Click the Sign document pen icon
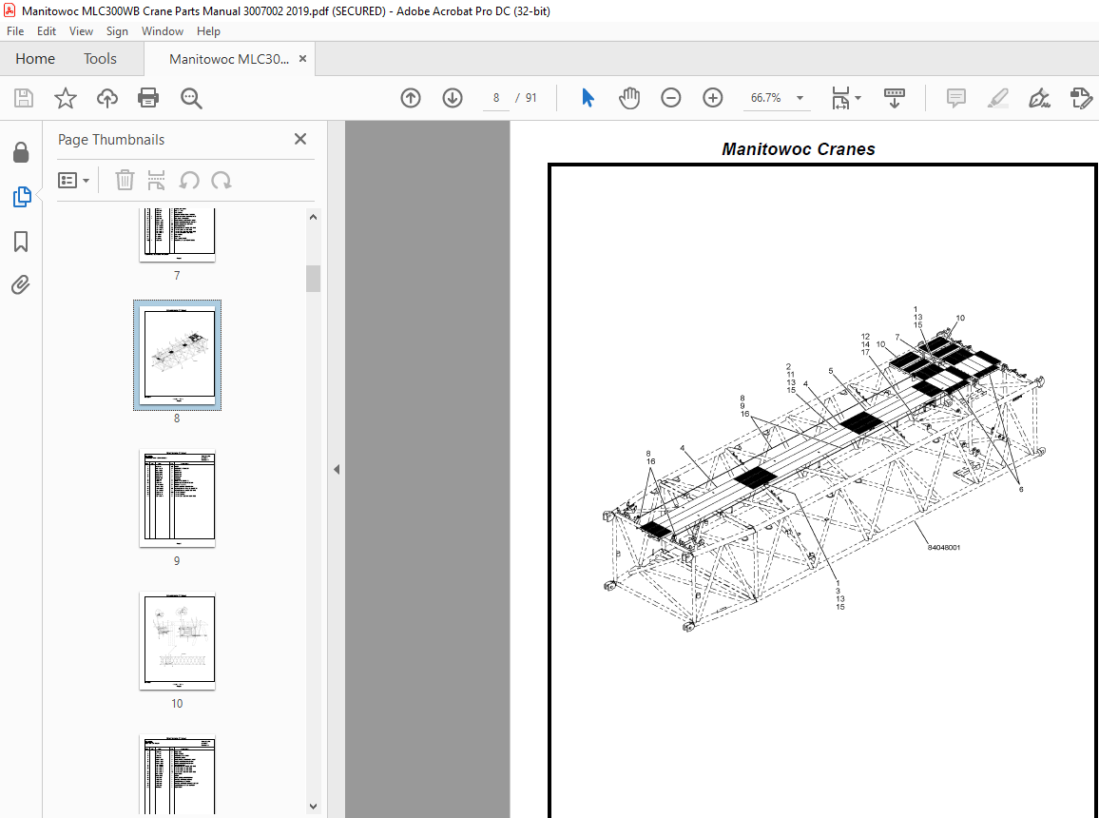The width and height of the screenshot is (1099, 818). tap(1039, 98)
